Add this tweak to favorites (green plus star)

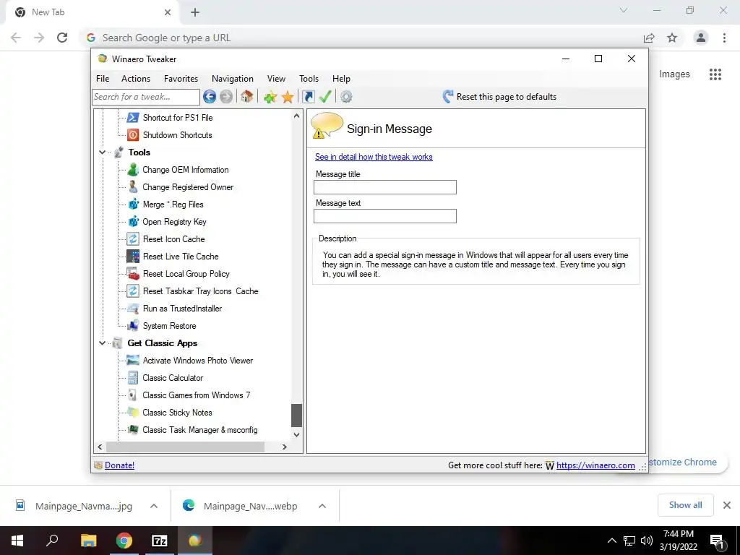click(270, 98)
